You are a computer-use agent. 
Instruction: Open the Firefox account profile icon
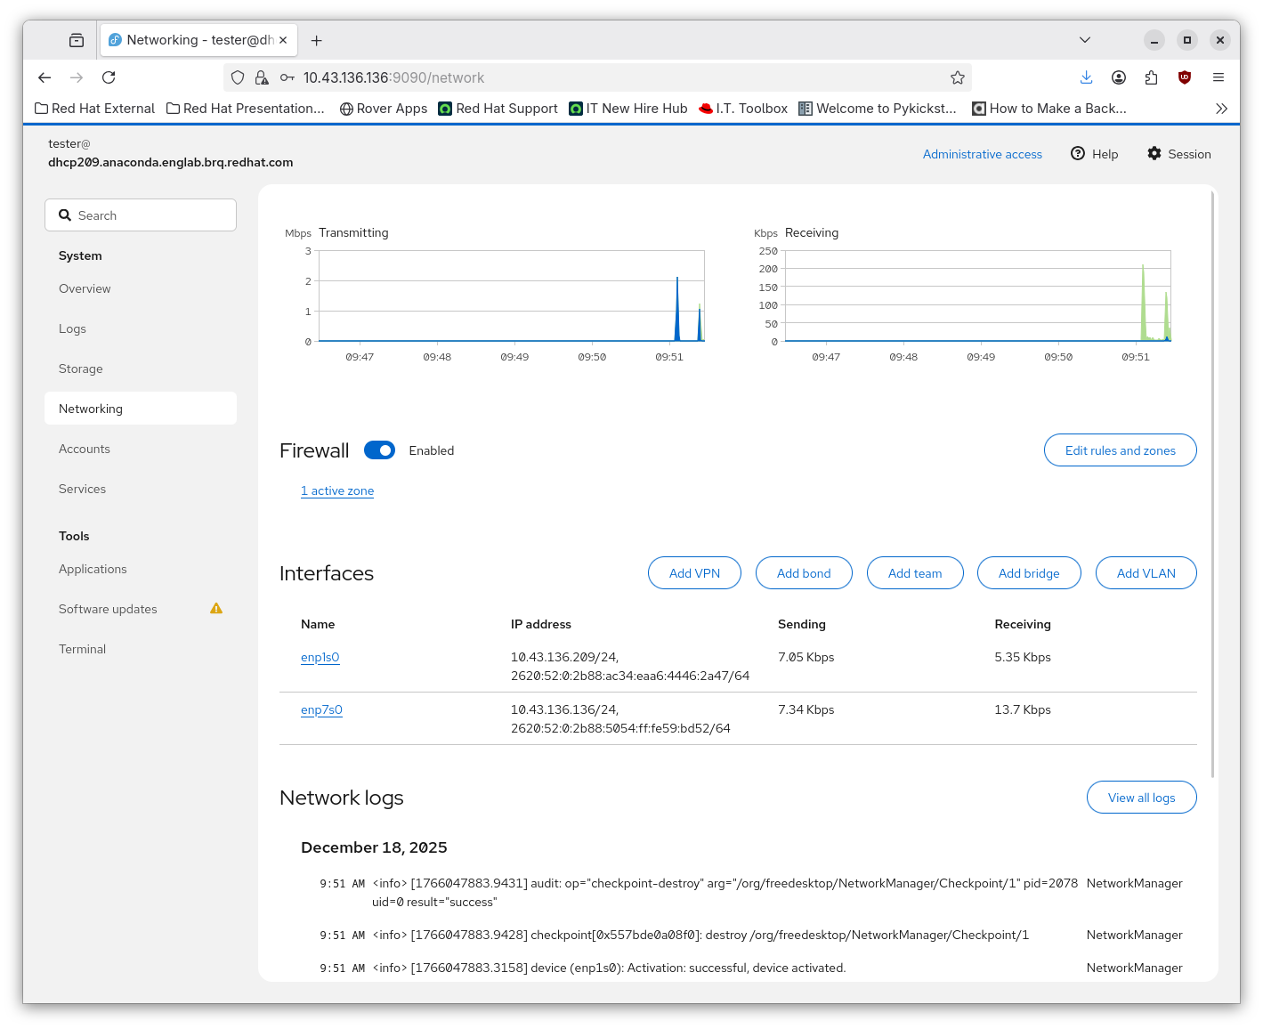click(1119, 77)
